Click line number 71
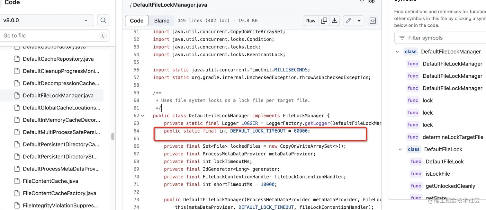The image size is (486, 210). pyautogui.click(x=136, y=184)
